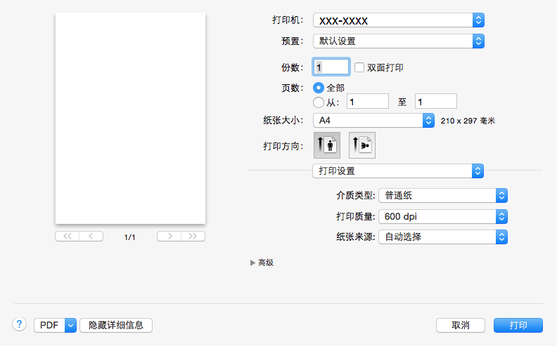Expand the 高级 disclosure triangle
Image resolution: width=557 pixels, height=346 pixels.
click(x=252, y=262)
